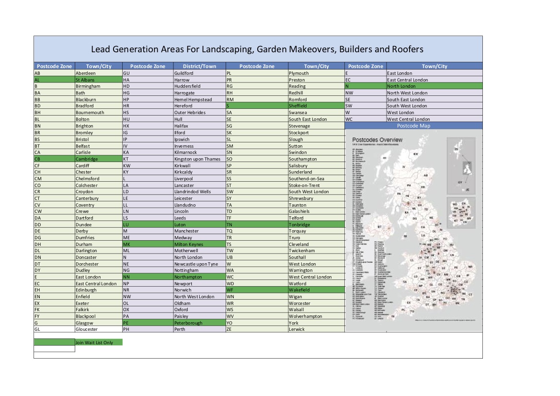Click the CB postcode zone cell

54,159
